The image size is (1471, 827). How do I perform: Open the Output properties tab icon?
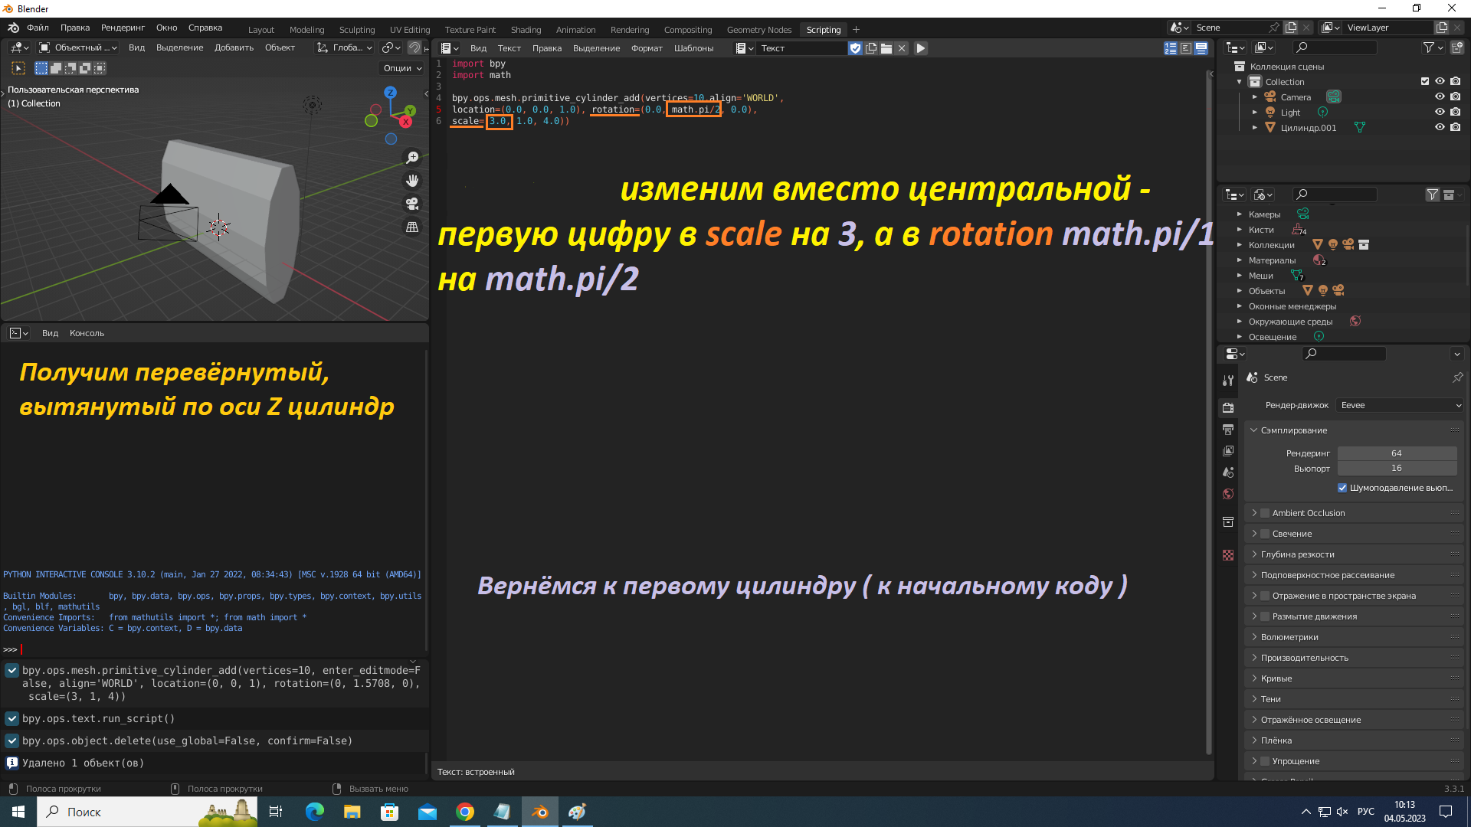(1228, 430)
